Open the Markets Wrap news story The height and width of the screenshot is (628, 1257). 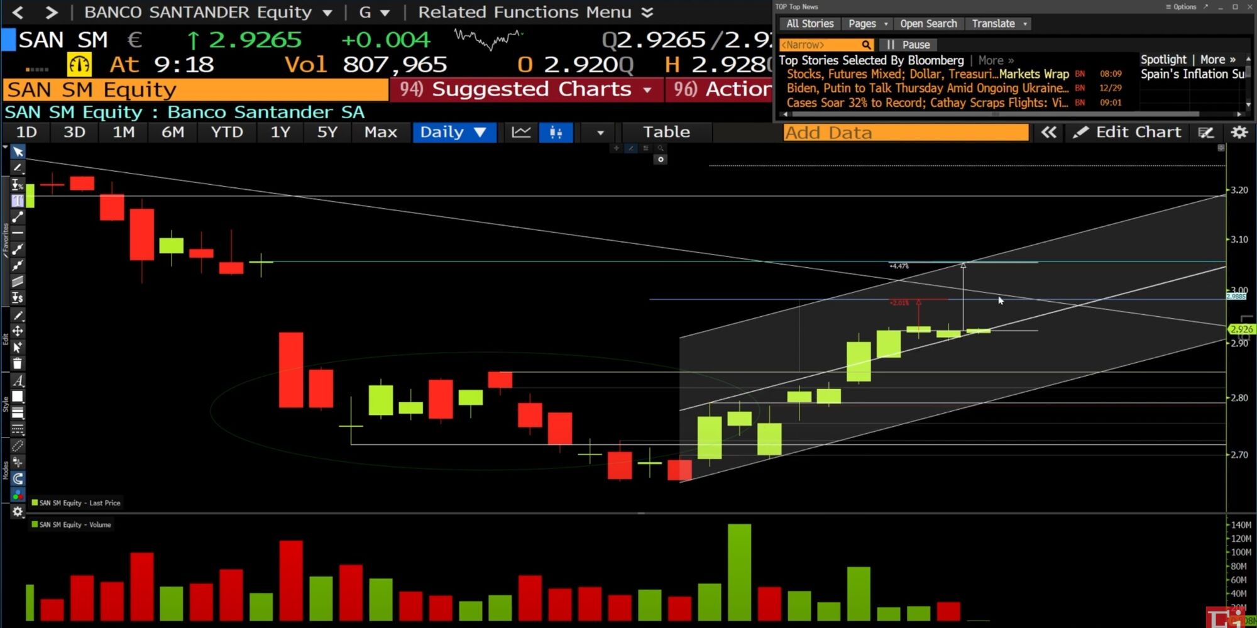tap(928, 74)
